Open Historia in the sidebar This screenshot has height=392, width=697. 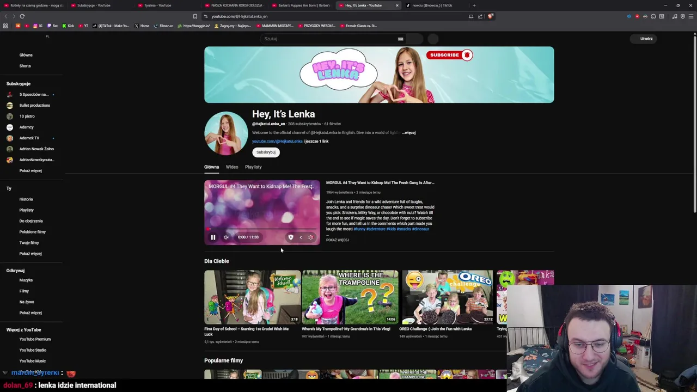point(26,199)
